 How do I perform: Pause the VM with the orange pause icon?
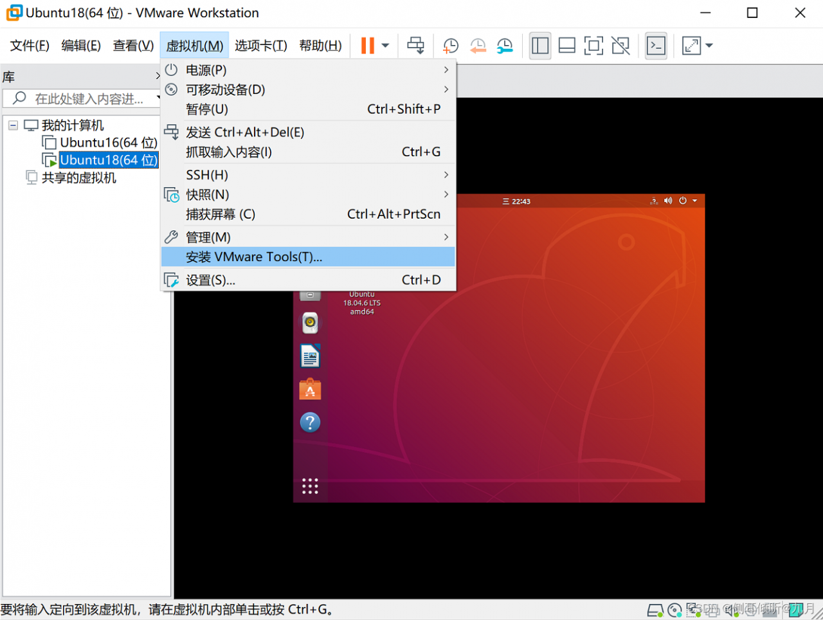(368, 46)
